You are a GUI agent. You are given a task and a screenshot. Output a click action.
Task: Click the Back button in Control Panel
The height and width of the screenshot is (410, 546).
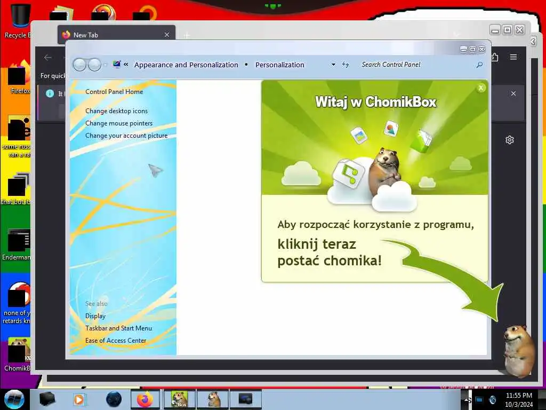[x=80, y=65]
